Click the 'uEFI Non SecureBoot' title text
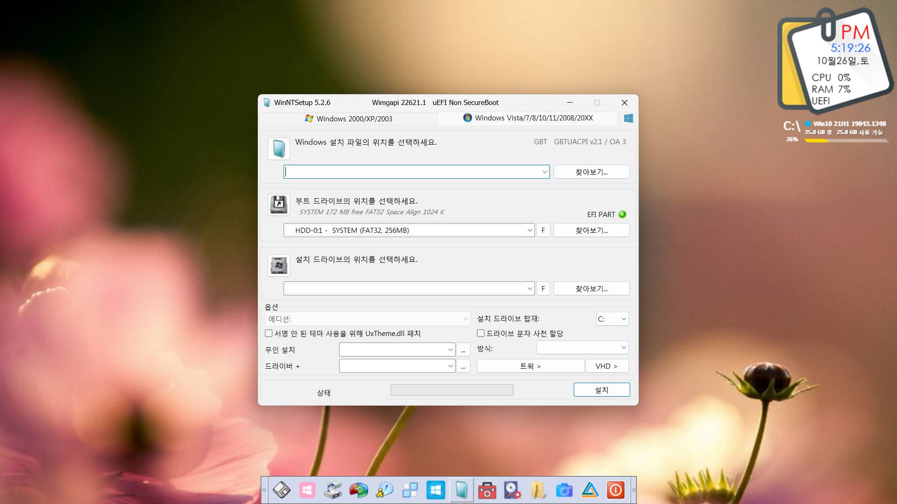This screenshot has height=504, width=897. 465,103
